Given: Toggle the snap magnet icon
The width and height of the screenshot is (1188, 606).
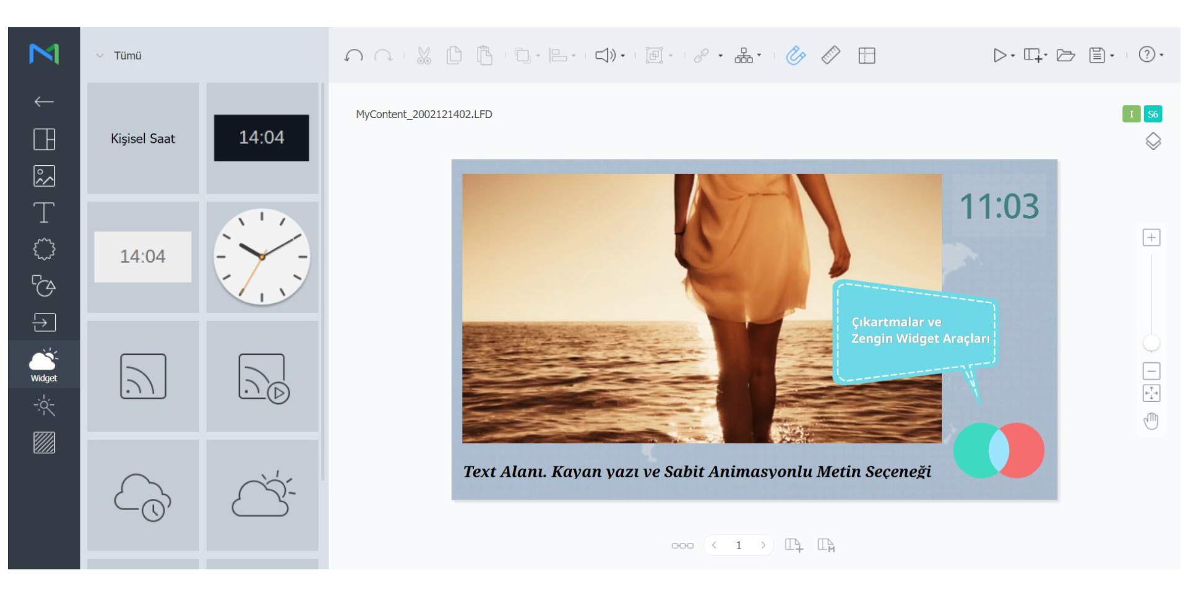Looking at the screenshot, I should [796, 56].
